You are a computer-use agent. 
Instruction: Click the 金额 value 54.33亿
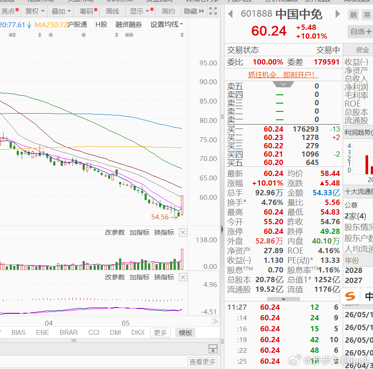[x=326, y=193]
